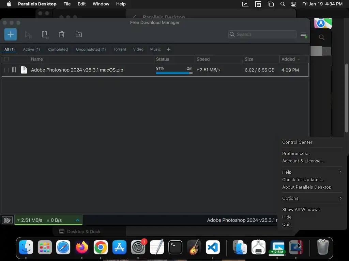Sort by the Speed column header
The width and height of the screenshot is (349, 261).
pyautogui.click(x=218, y=59)
